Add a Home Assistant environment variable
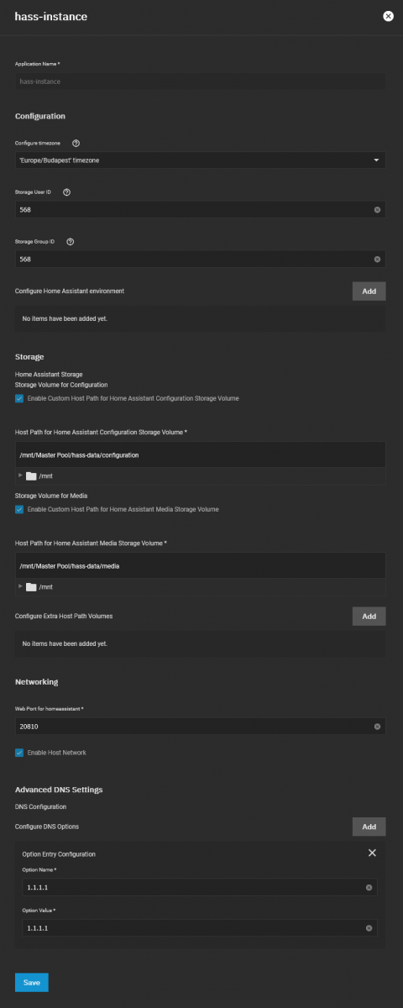 point(369,291)
